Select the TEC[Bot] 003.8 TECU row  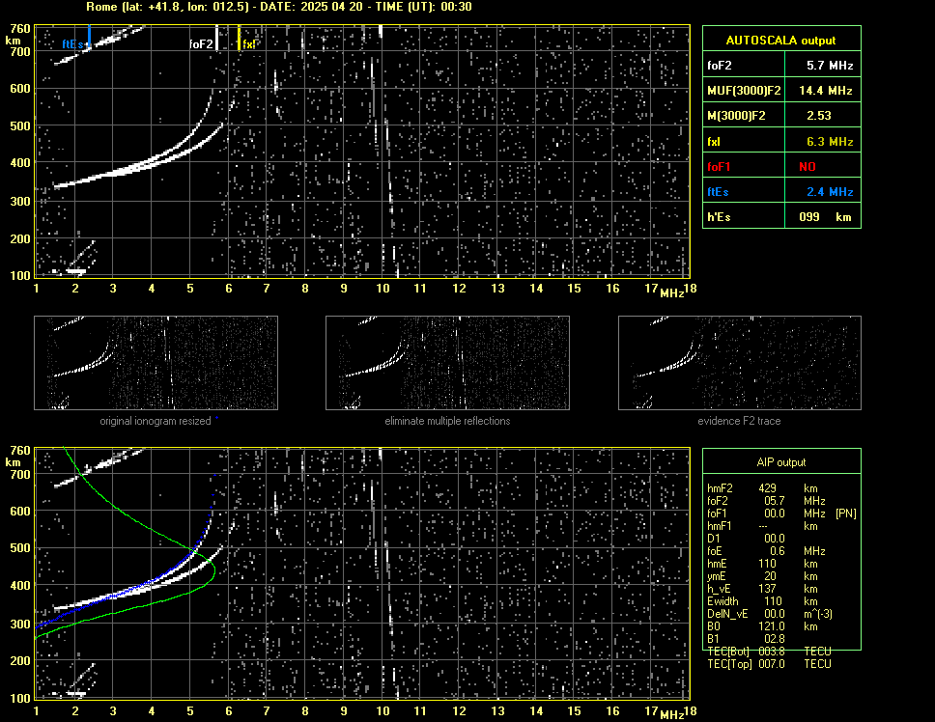(769, 652)
